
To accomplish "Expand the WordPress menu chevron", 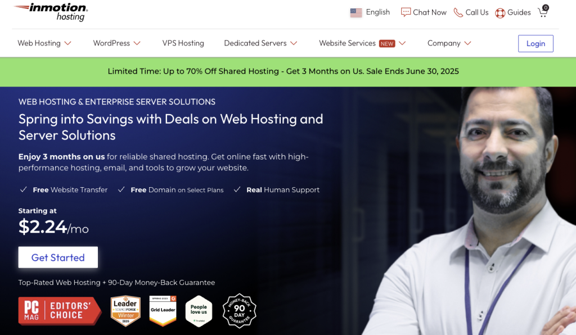I will [137, 43].
